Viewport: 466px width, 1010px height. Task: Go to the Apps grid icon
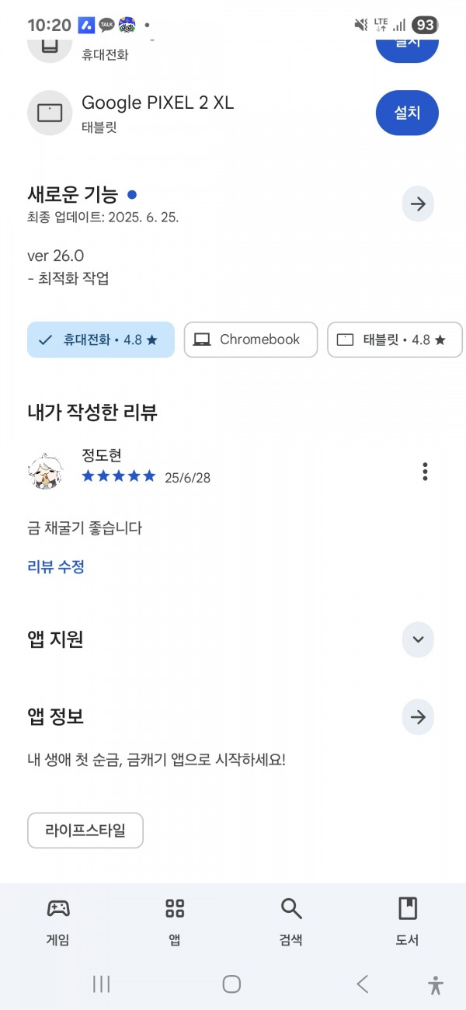[x=175, y=907]
